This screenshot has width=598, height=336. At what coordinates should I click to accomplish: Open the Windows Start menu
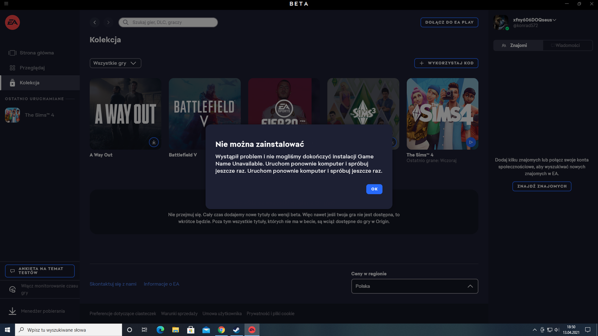[x=7, y=330]
